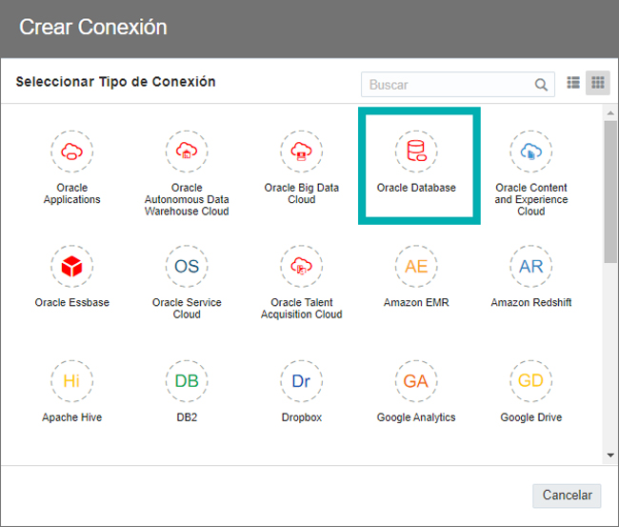Switch to grid view
Viewport: 619px width, 527px height.
coord(598,83)
